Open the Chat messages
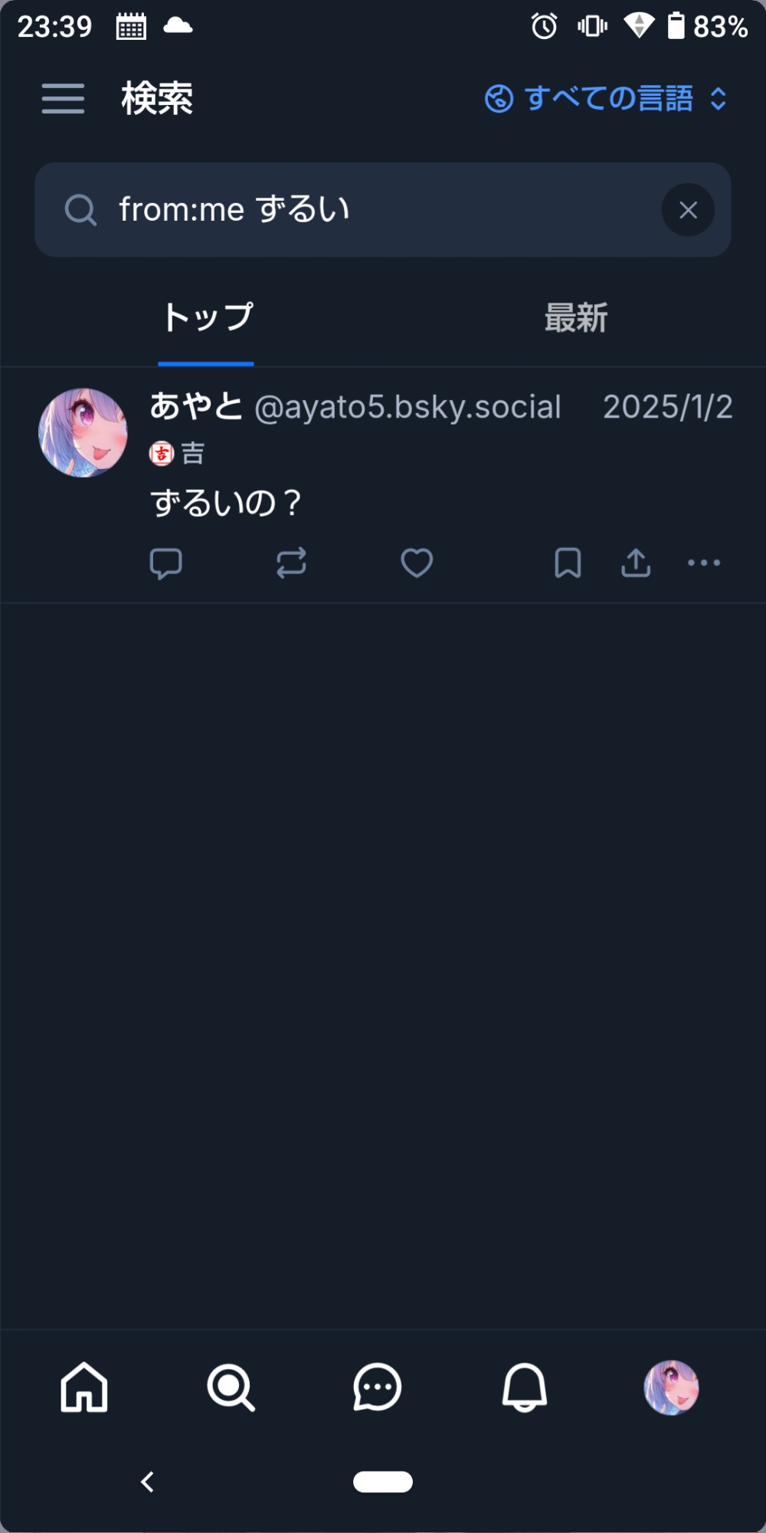 (x=377, y=1387)
